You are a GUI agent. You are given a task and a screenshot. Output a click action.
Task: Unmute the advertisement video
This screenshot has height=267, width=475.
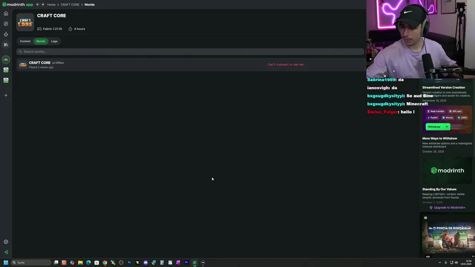click(x=473, y=256)
